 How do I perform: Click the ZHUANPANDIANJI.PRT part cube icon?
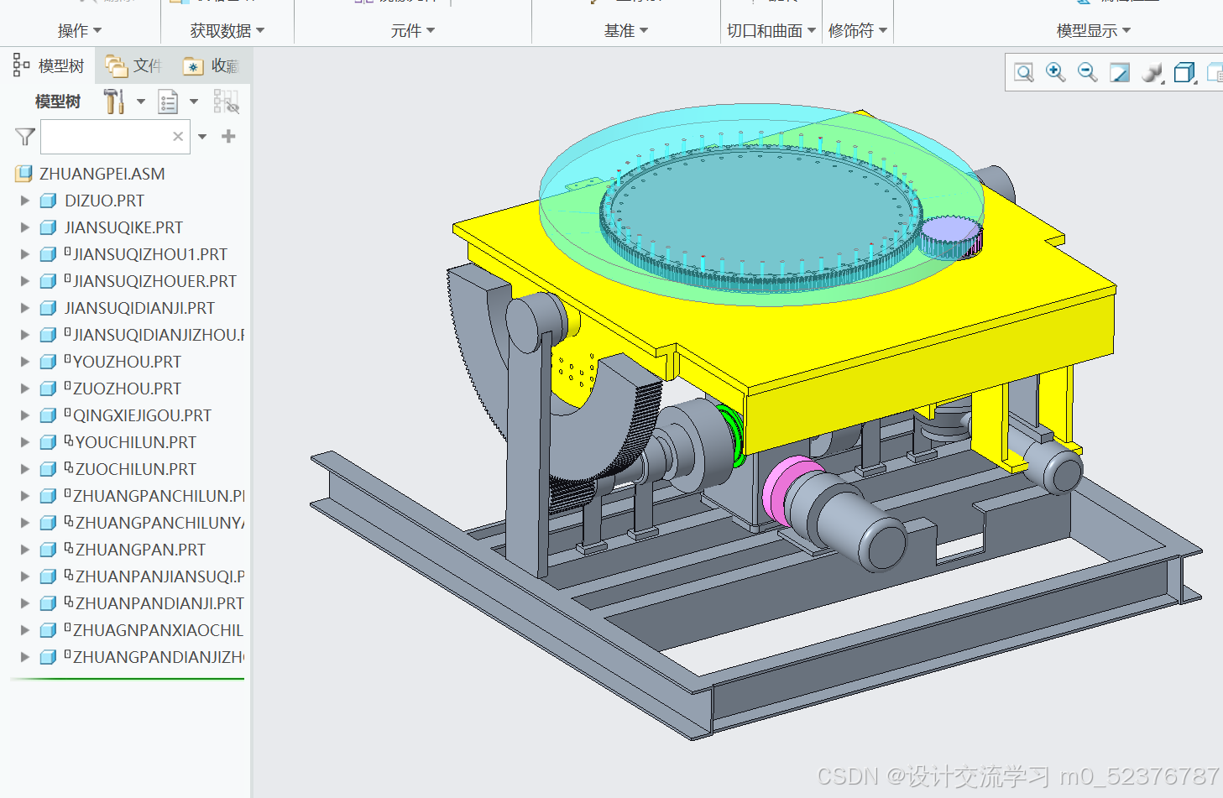(49, 603)
